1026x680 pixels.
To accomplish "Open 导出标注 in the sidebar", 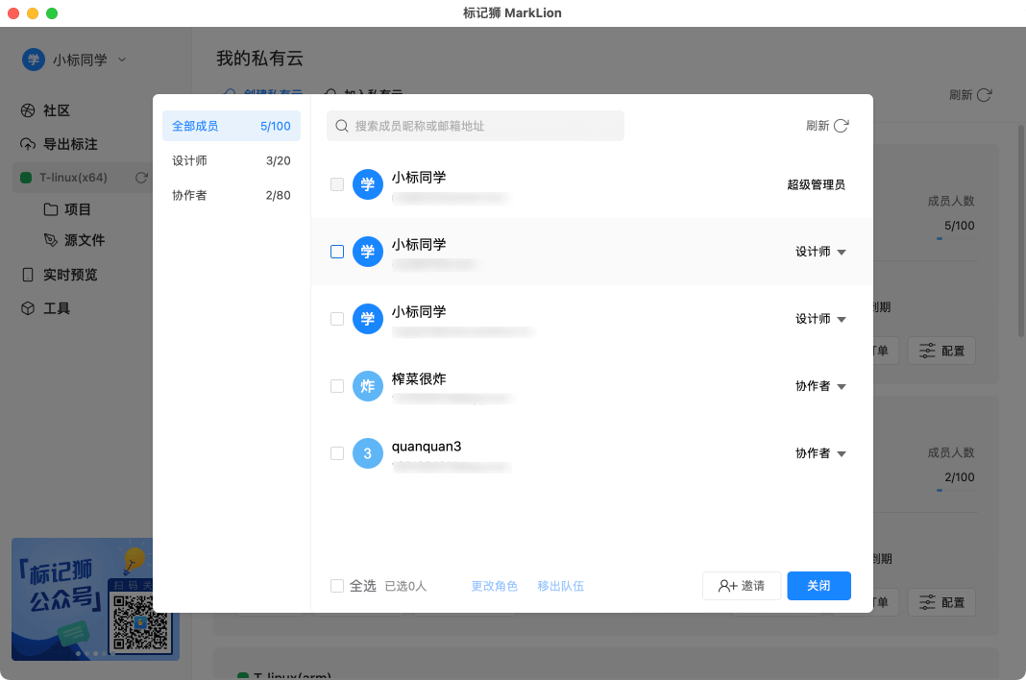I will click(x=69, y=144).
